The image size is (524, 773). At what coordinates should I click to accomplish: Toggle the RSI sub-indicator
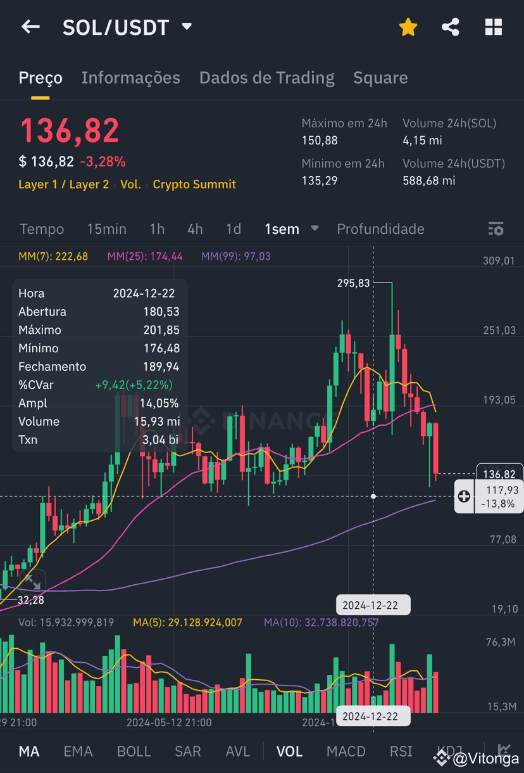tap(401, 751)
